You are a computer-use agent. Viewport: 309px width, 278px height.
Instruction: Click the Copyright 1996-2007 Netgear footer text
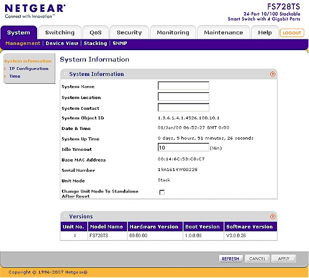pos(48,272)
